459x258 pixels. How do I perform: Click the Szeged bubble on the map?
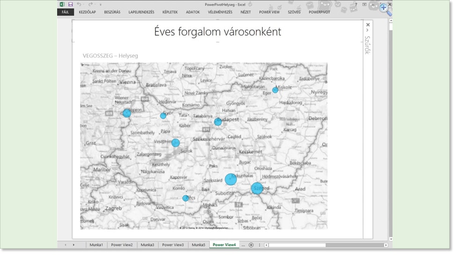coord(257,188)
